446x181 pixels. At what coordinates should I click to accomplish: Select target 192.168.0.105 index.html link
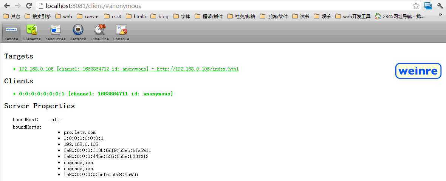tap(129, 69)
